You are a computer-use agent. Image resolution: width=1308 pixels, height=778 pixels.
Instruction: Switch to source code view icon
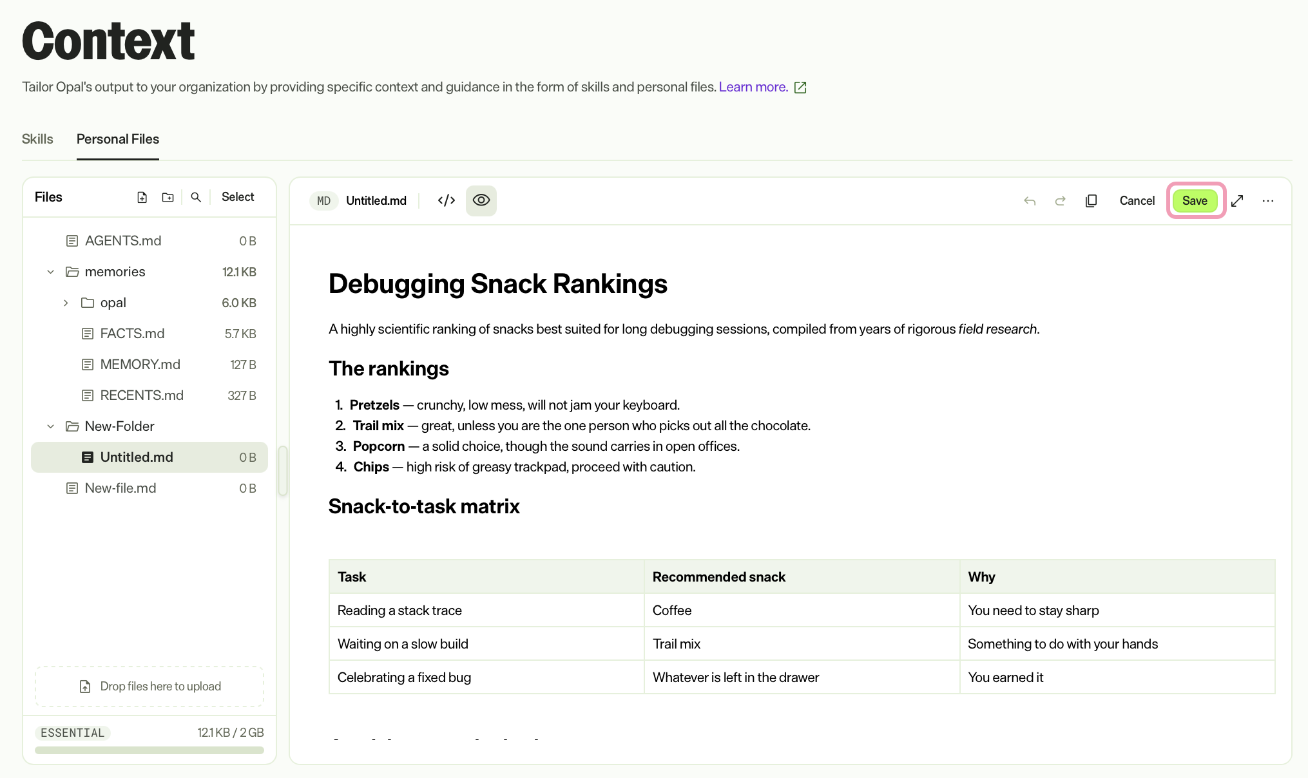pyautogui.click(x=447, y=200)
